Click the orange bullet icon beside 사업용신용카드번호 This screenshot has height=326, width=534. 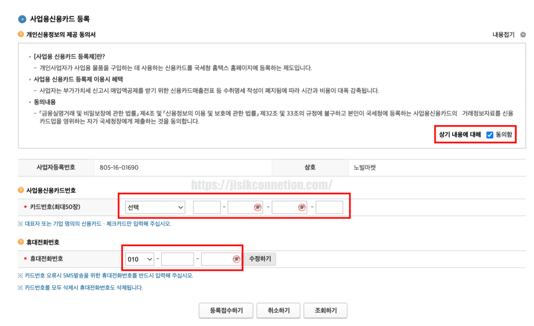click(x=21, y=190)
